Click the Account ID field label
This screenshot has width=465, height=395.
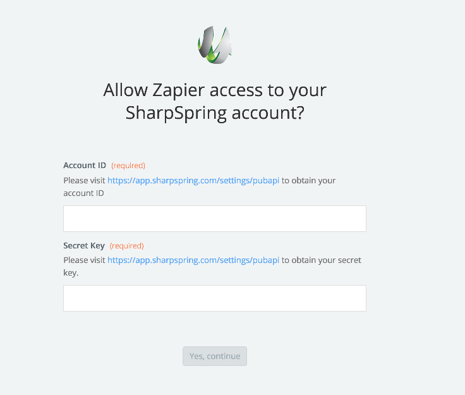pos(85,166)
